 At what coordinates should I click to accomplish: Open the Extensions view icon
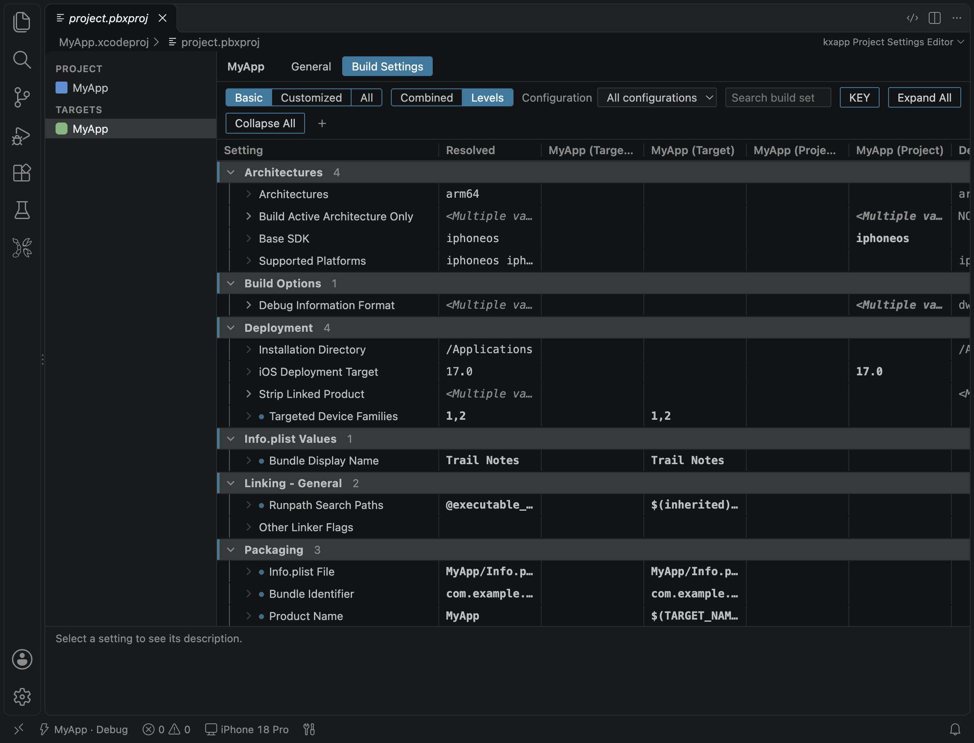coord(22,173)
